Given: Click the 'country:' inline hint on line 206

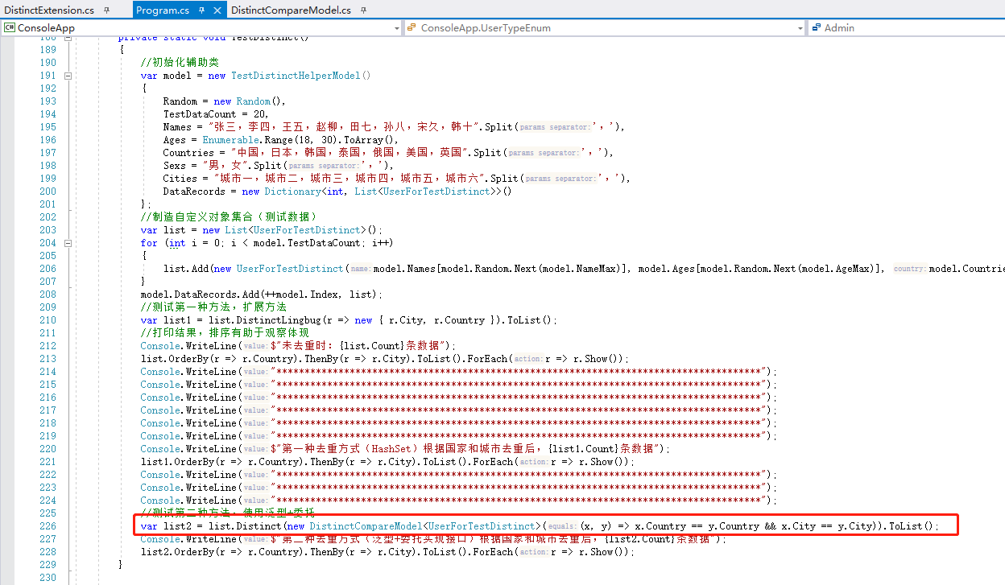Looking at the screenshot, I should tap(909, 269).
